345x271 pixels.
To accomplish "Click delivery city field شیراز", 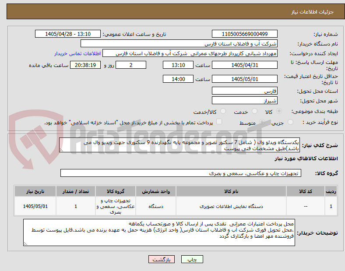I will tap(245, 101).
